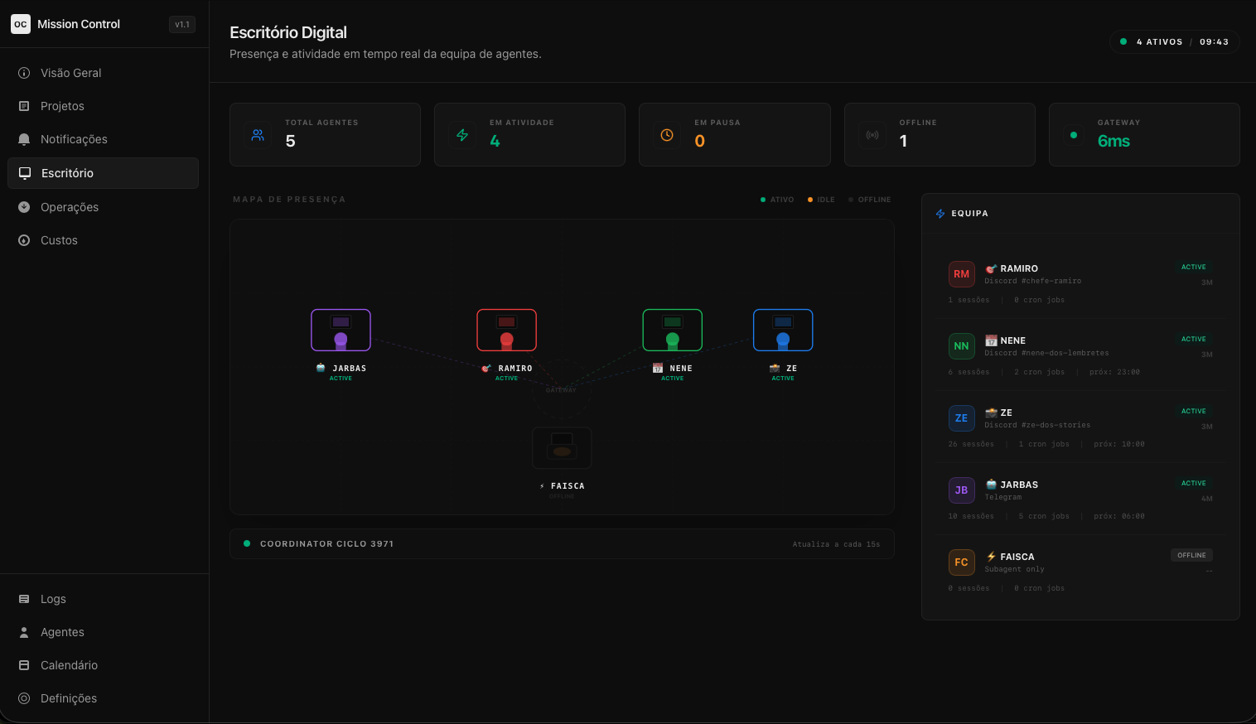Select FAISCA desk on presence map
The image size is (1256, 724).
[562, 448]
